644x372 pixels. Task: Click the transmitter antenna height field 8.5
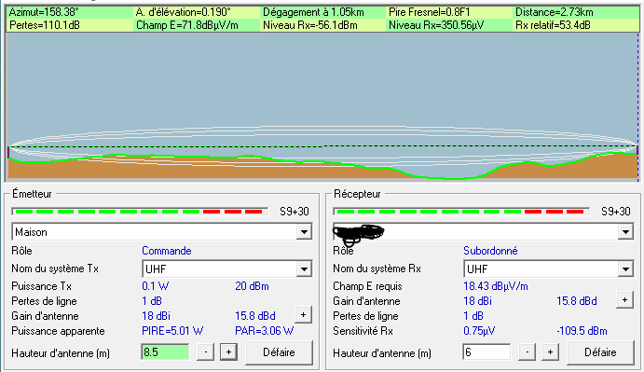coord(165,352)
